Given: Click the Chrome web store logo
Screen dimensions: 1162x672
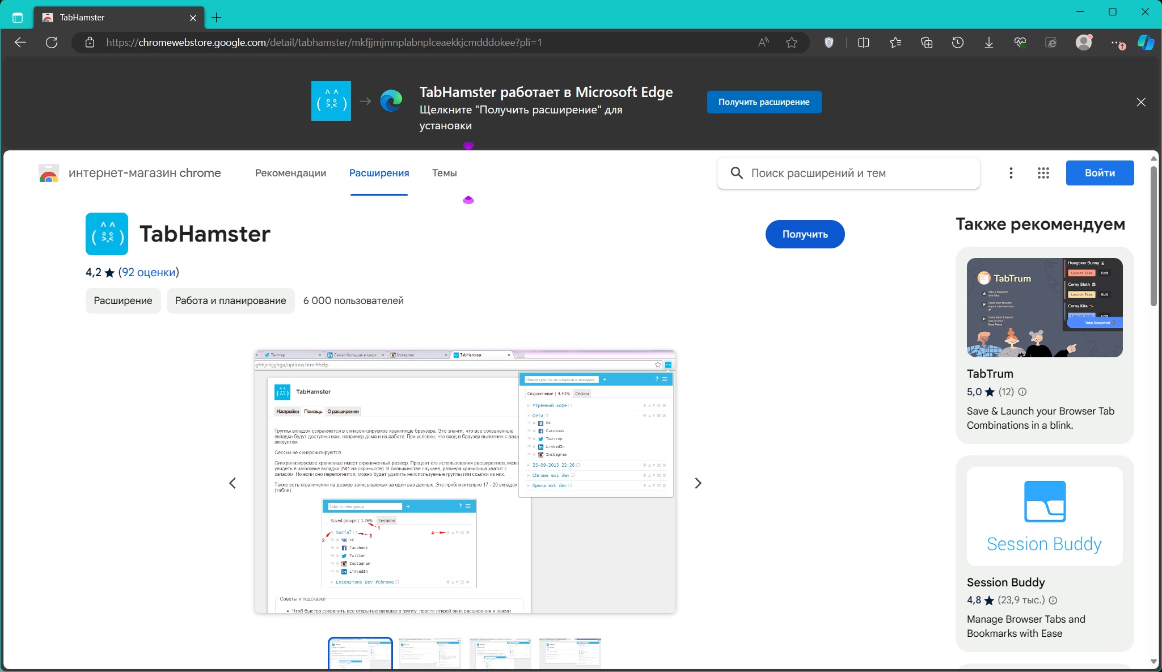Looking at the screenshot, I should click(x=49, y=173).
